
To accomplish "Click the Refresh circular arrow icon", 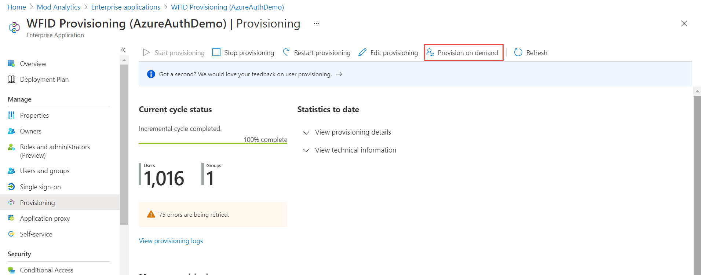I will tap(518, 52).
